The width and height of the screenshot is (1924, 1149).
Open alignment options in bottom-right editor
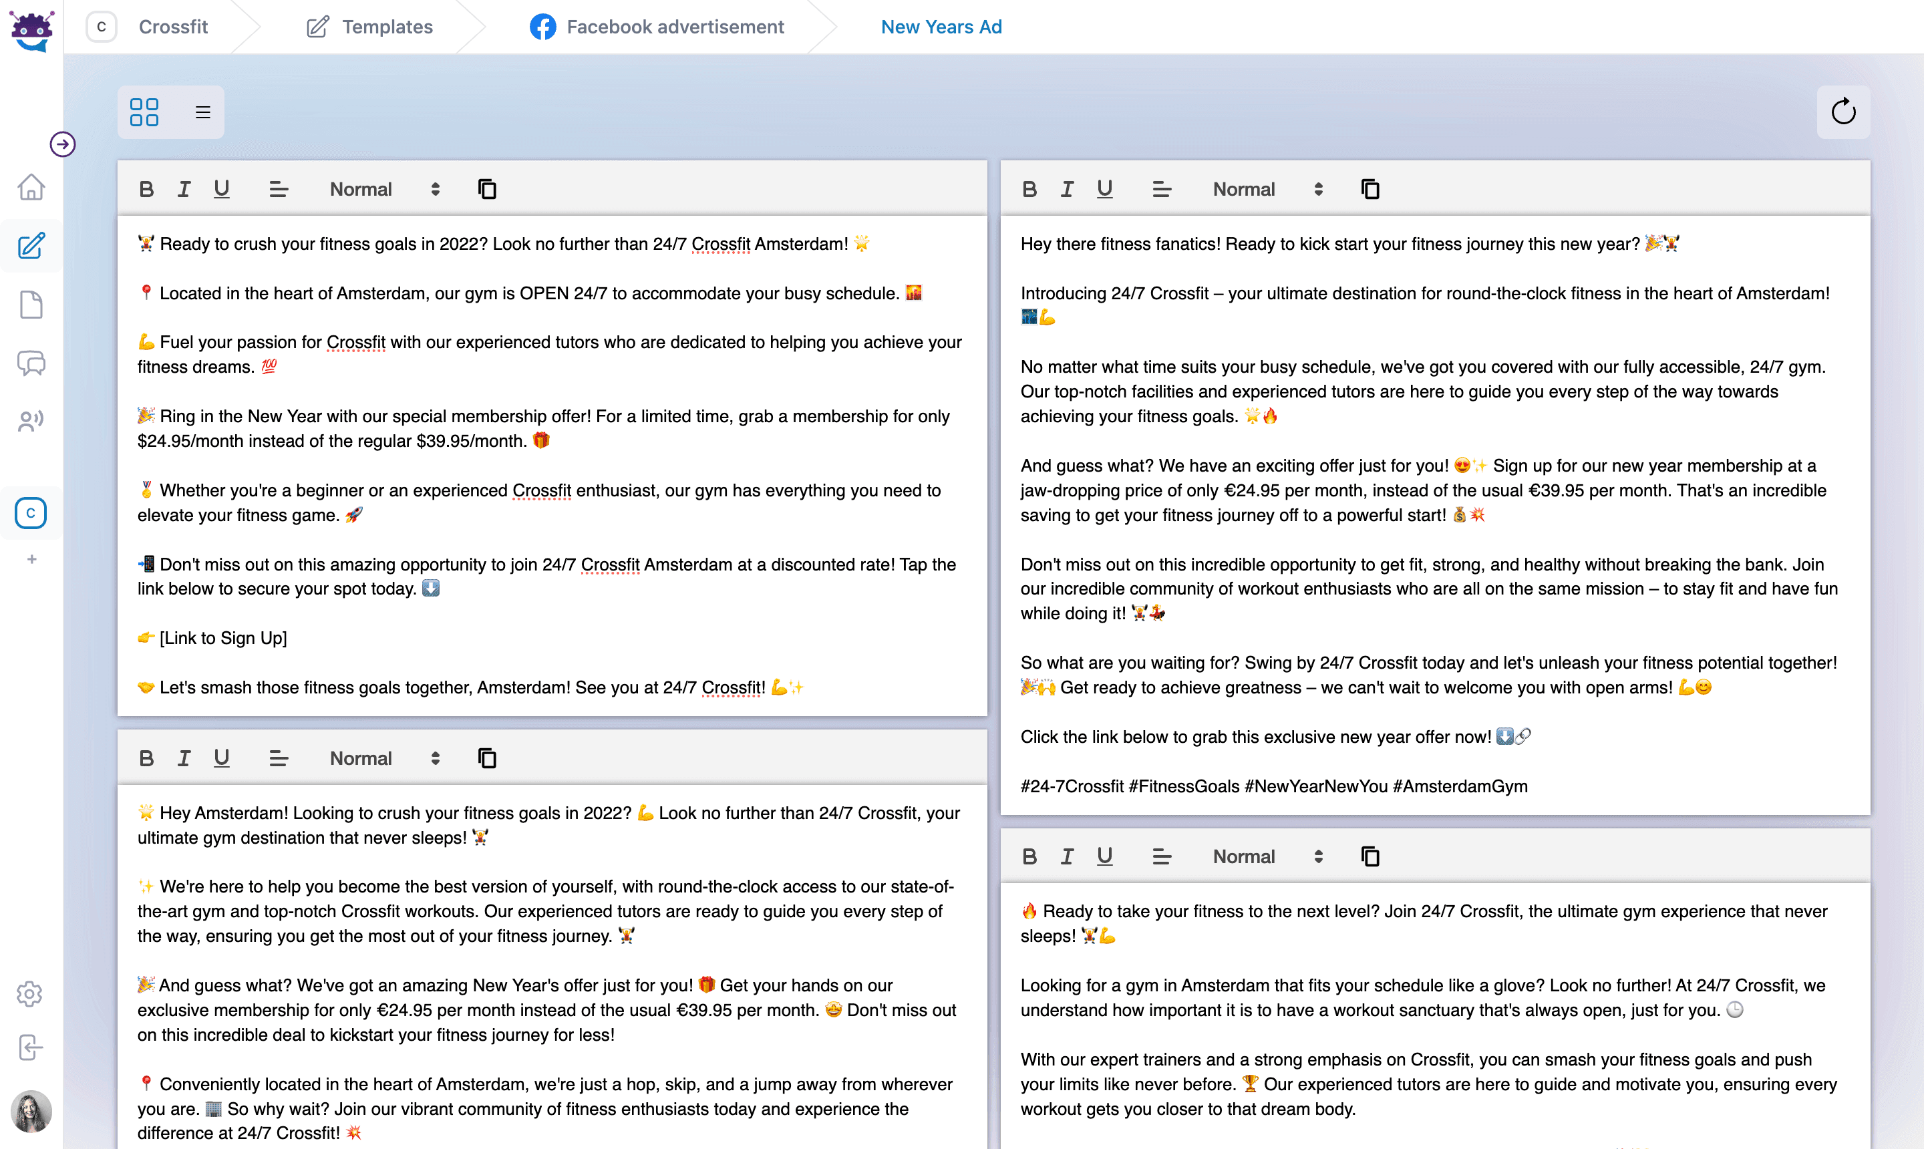coord(1162,856)
